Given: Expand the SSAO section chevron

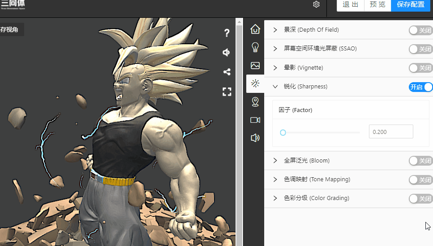Looking at the screenshot, I should pos(275,49).
